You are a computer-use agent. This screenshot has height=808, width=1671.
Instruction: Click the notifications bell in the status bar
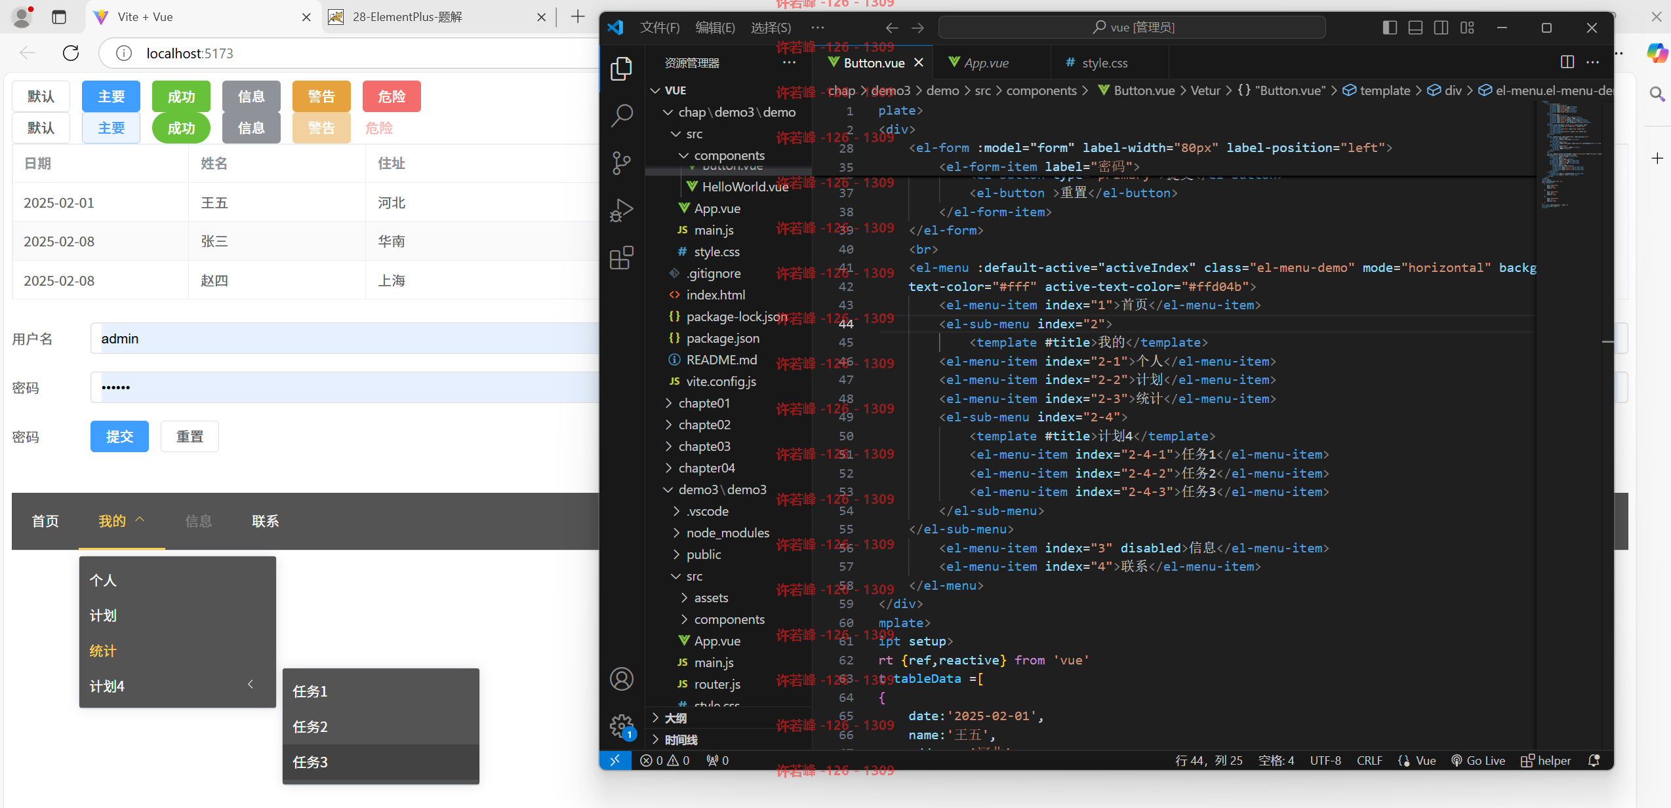point(1594,760)
